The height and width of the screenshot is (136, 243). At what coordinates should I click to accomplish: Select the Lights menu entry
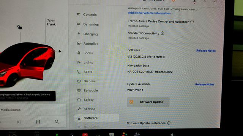85,62
